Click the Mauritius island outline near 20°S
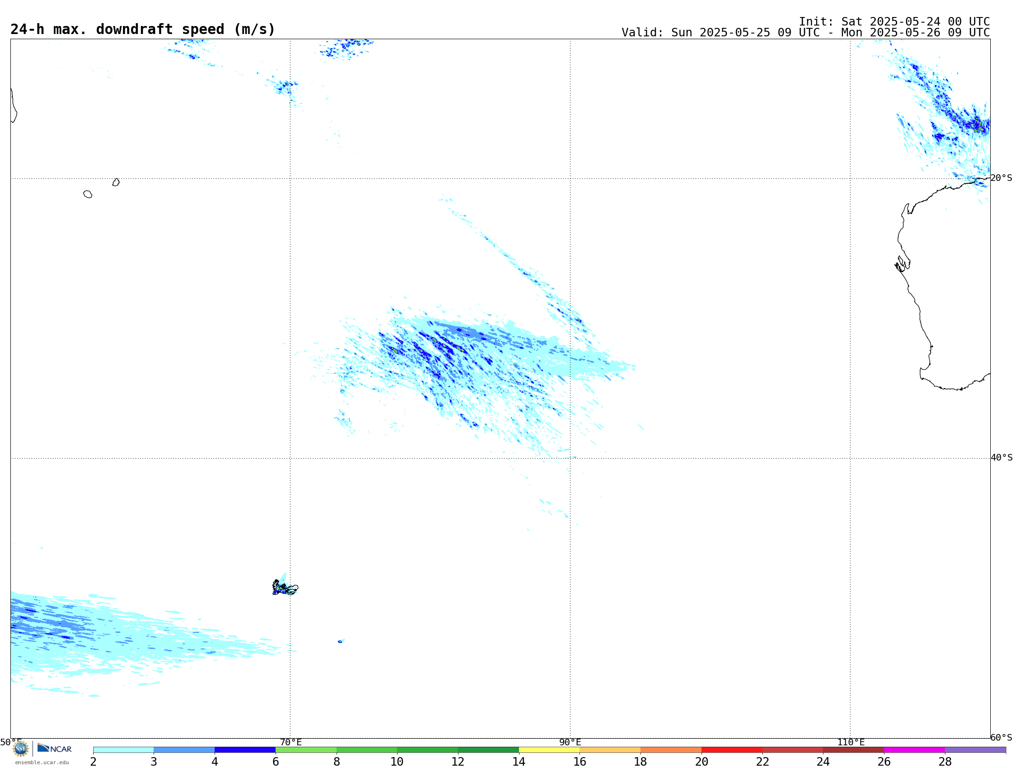 (x=116, y=182)
